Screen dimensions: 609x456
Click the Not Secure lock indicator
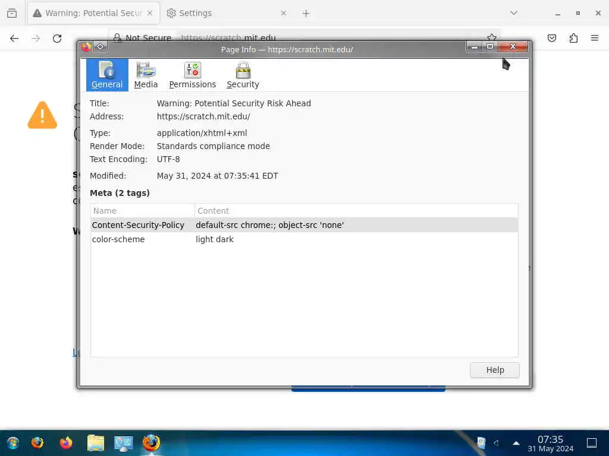click(x=142, y=37)
